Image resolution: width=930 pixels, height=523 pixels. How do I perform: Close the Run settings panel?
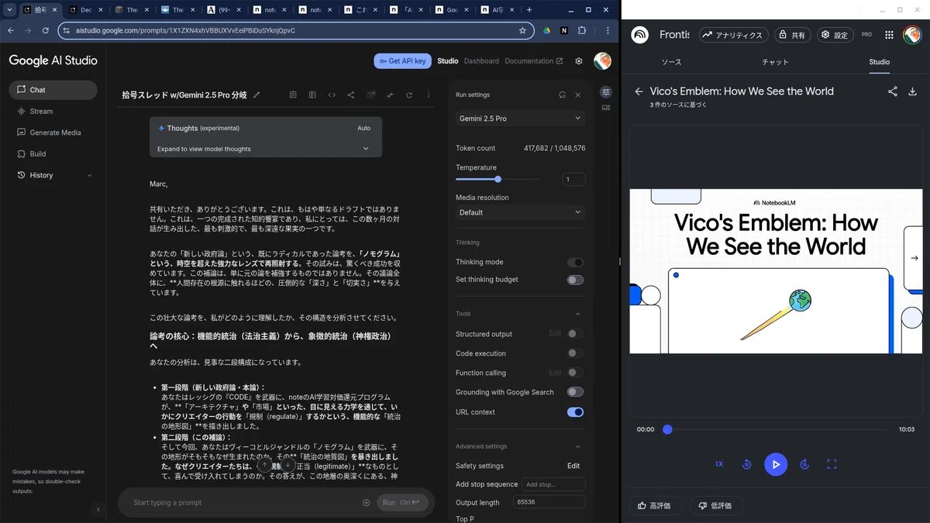point(577,95)
